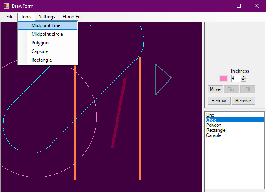Screen dimensions: 266x193
Task: Click the Thickness value field
Action: [x=236, y=78]
